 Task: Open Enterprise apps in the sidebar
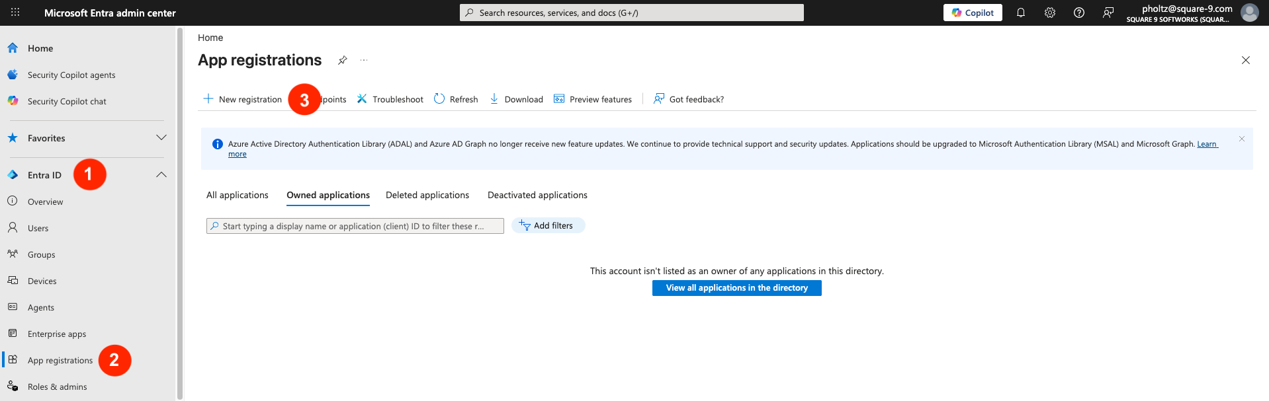pos(57,334)
